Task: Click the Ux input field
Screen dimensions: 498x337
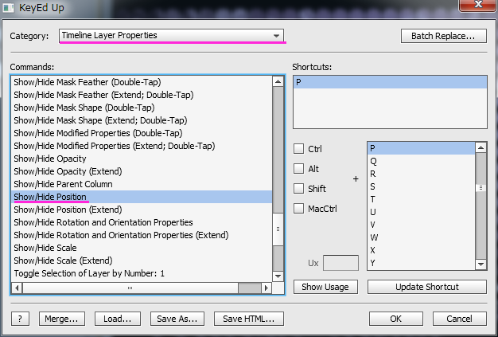Action: tap(340, 263)
